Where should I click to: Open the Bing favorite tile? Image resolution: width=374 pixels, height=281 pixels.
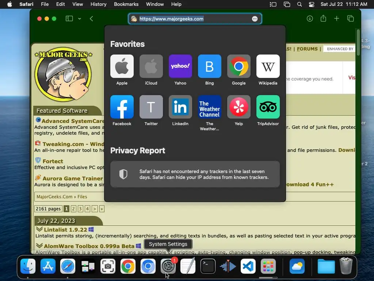pyautogui.click(x=209, y=66)
